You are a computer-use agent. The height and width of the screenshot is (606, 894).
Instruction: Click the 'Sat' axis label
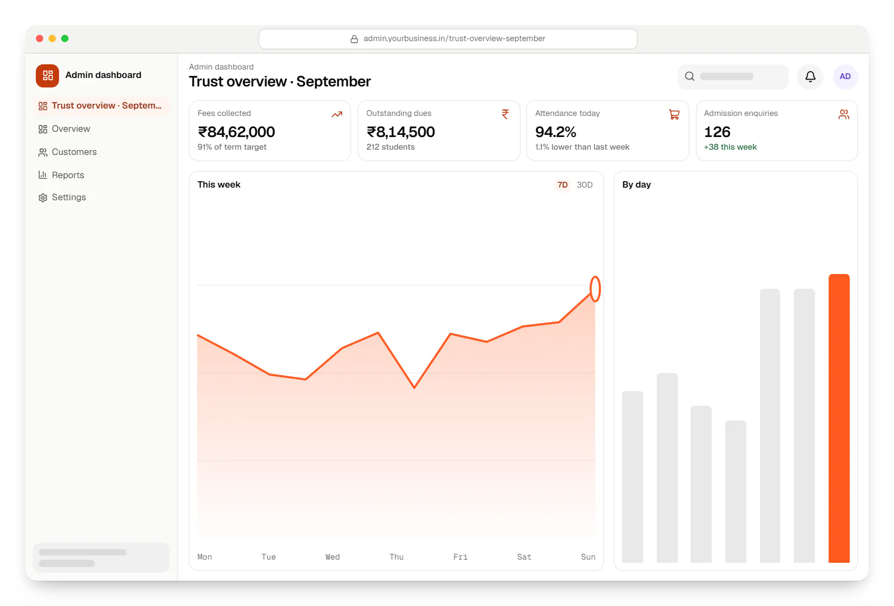(x=524, y=557)
